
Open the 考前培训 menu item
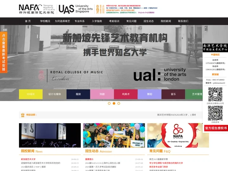114,21
